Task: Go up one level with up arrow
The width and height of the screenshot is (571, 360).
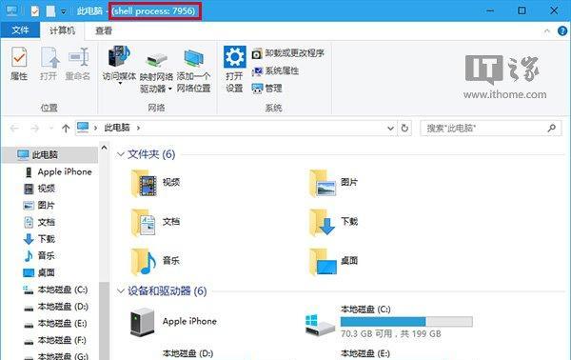Action: (x=66, y=129)
